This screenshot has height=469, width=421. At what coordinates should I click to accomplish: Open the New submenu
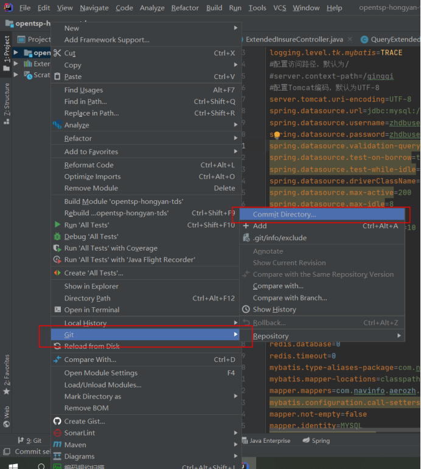[x=146, y=28]
